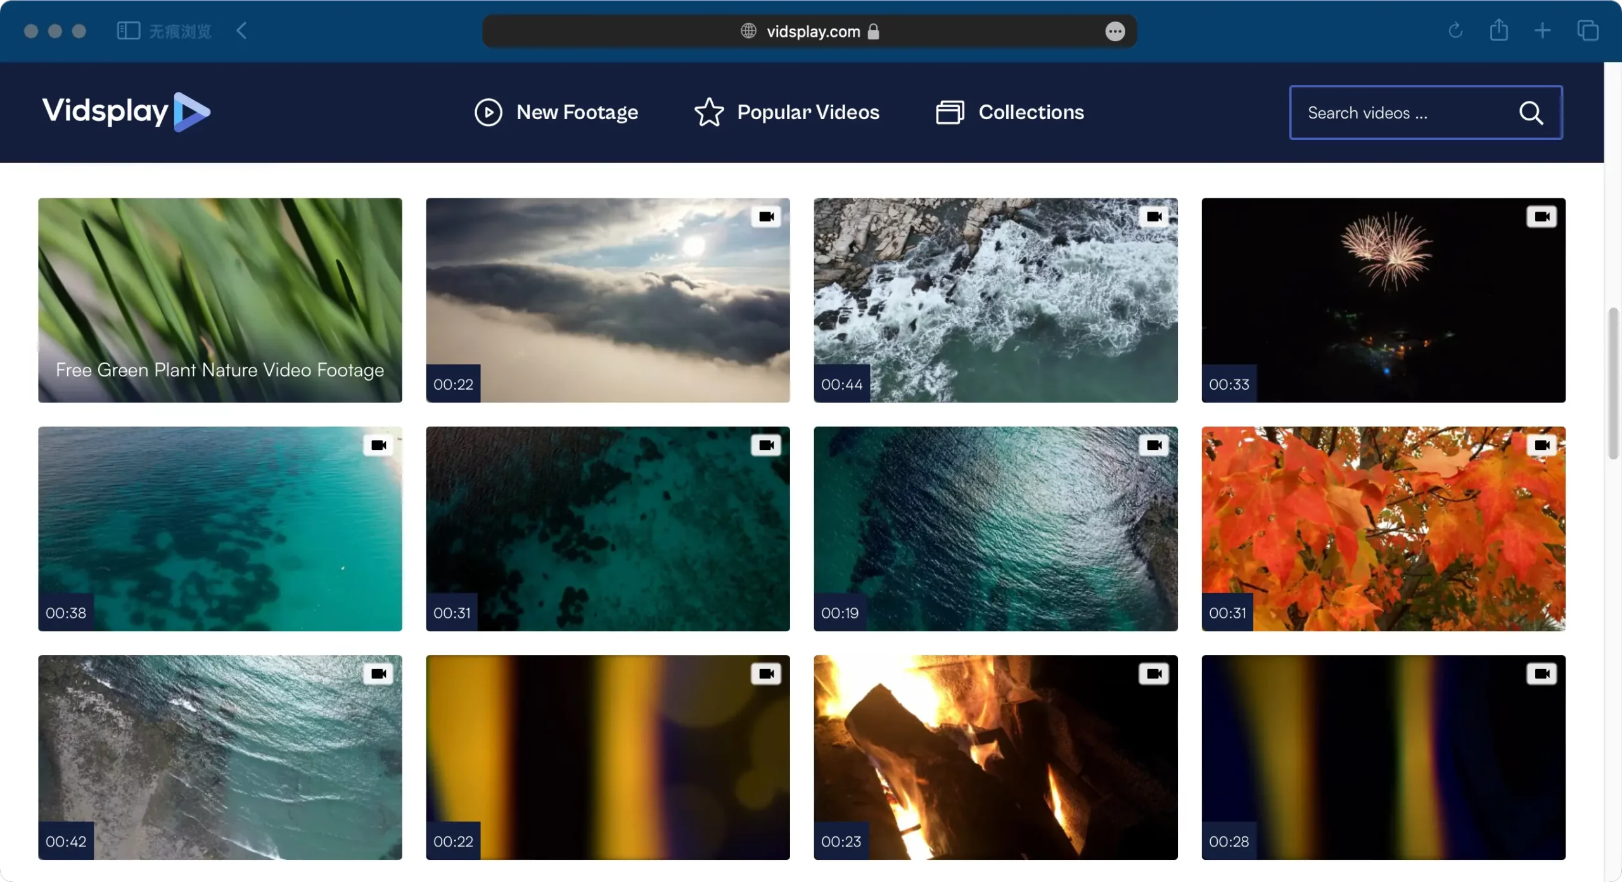Click the page vertical scrollbar thumb

click(x=1614, y=383)
